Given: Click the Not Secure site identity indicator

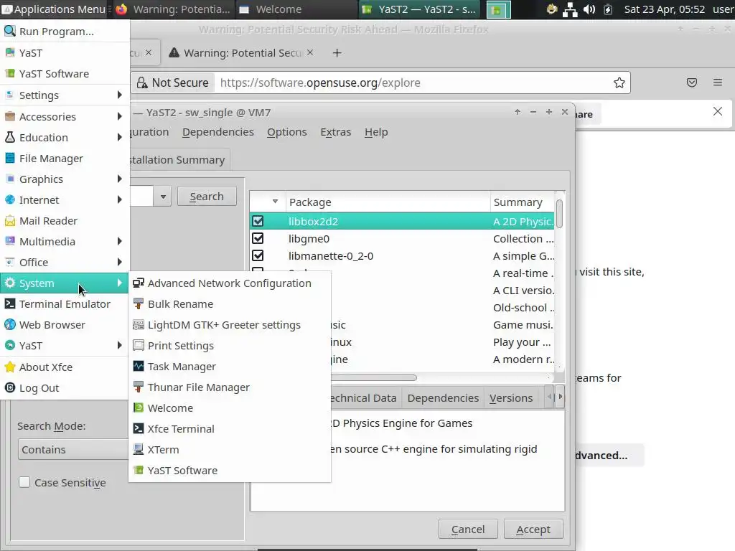Looking at the screenshot, I should [x=172, y=83].
